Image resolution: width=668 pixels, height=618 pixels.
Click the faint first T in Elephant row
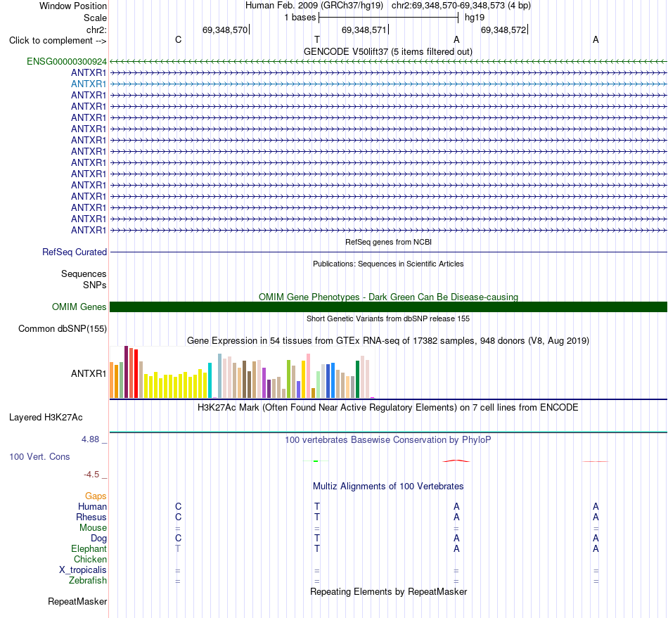tap(178, 548)
